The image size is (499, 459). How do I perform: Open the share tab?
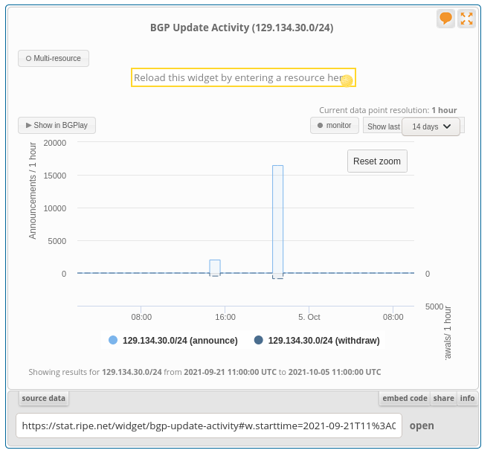[x=444, y=398]
